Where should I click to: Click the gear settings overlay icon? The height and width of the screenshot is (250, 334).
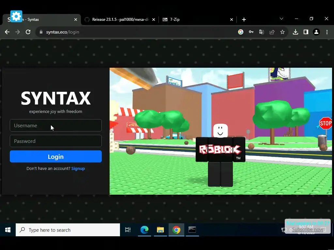tap(16, 16)
